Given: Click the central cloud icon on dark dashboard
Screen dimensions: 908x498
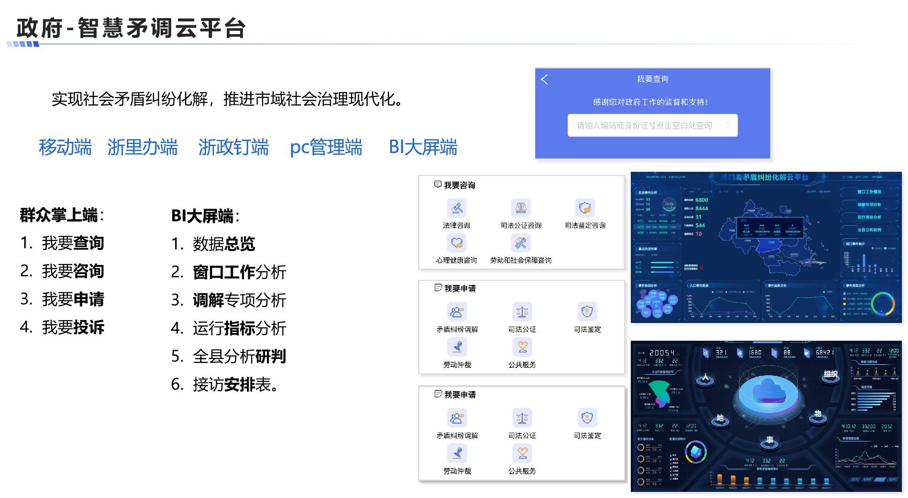Looking at the screenshot, I should 768,391.
